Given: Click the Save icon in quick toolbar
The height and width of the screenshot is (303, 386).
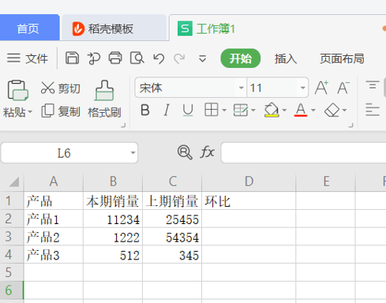Looking at the screenshot, I should click(72, 58).
